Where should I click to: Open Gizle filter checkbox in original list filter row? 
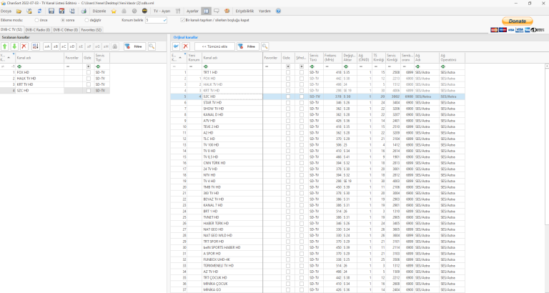point(288,66)
